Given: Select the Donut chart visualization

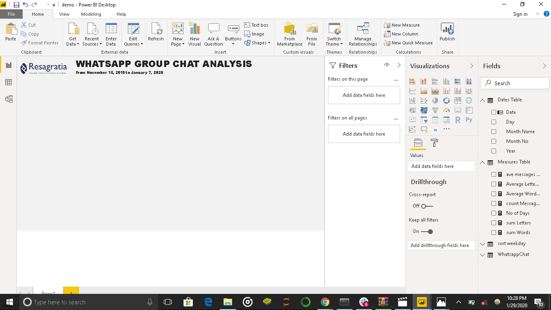Looking at the screenshot, I should click(x=447, y=101).
